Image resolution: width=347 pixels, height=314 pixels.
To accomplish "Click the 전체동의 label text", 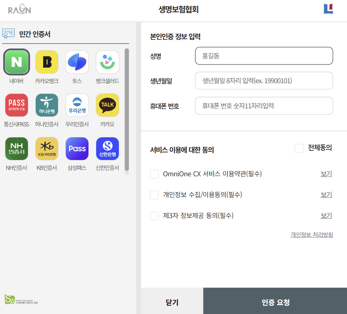I will [x=320, y=148].
